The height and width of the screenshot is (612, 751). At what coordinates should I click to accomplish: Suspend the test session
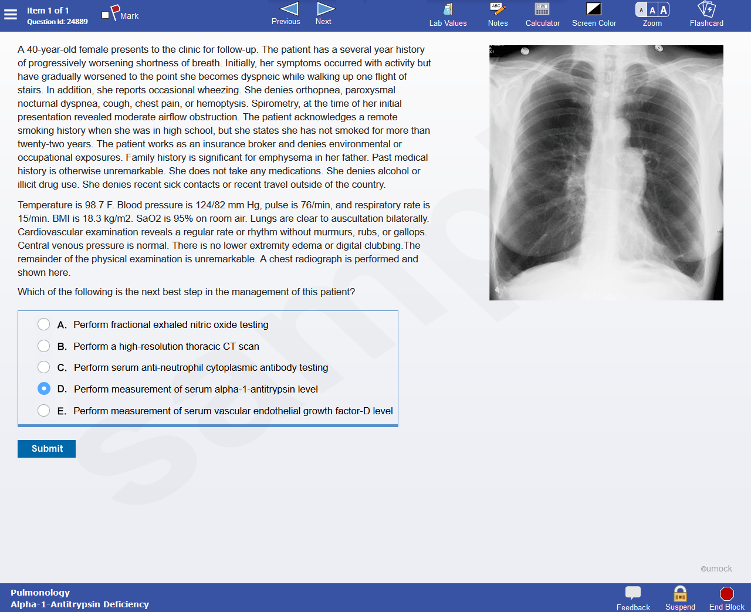[680, 599]
